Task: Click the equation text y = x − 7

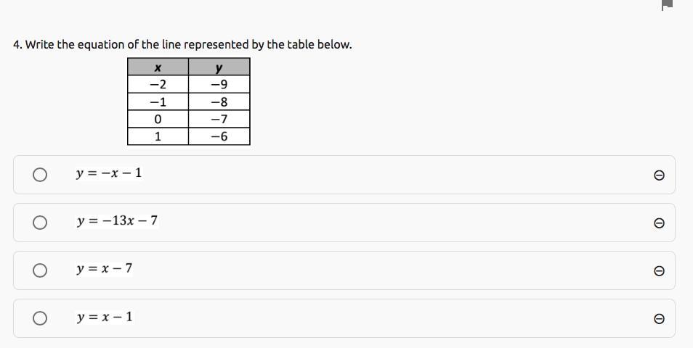Action: click(x=105, y=268)
